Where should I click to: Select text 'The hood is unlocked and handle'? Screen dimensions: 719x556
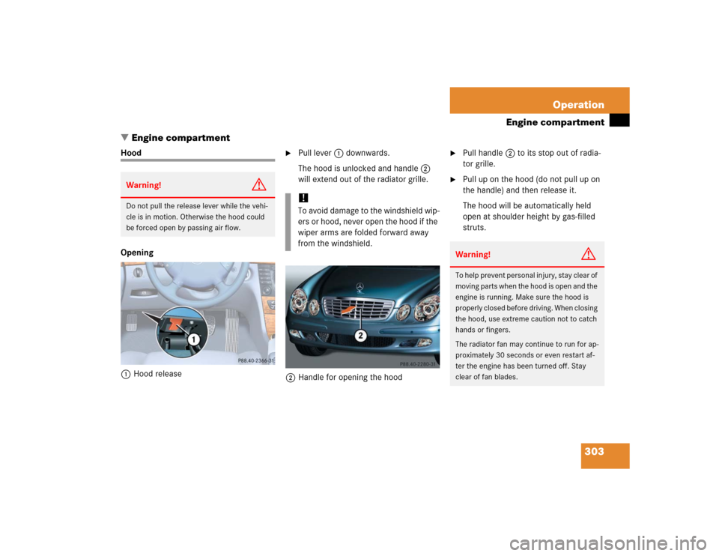click(358, 169)
